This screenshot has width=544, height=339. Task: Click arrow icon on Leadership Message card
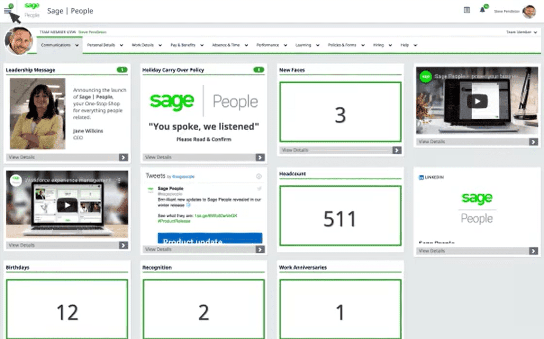[x=123, y=157]
